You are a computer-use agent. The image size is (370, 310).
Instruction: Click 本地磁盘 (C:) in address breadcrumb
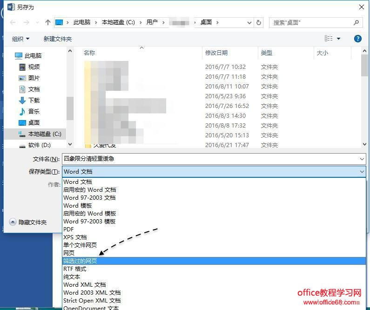click(x=118, y=22)
